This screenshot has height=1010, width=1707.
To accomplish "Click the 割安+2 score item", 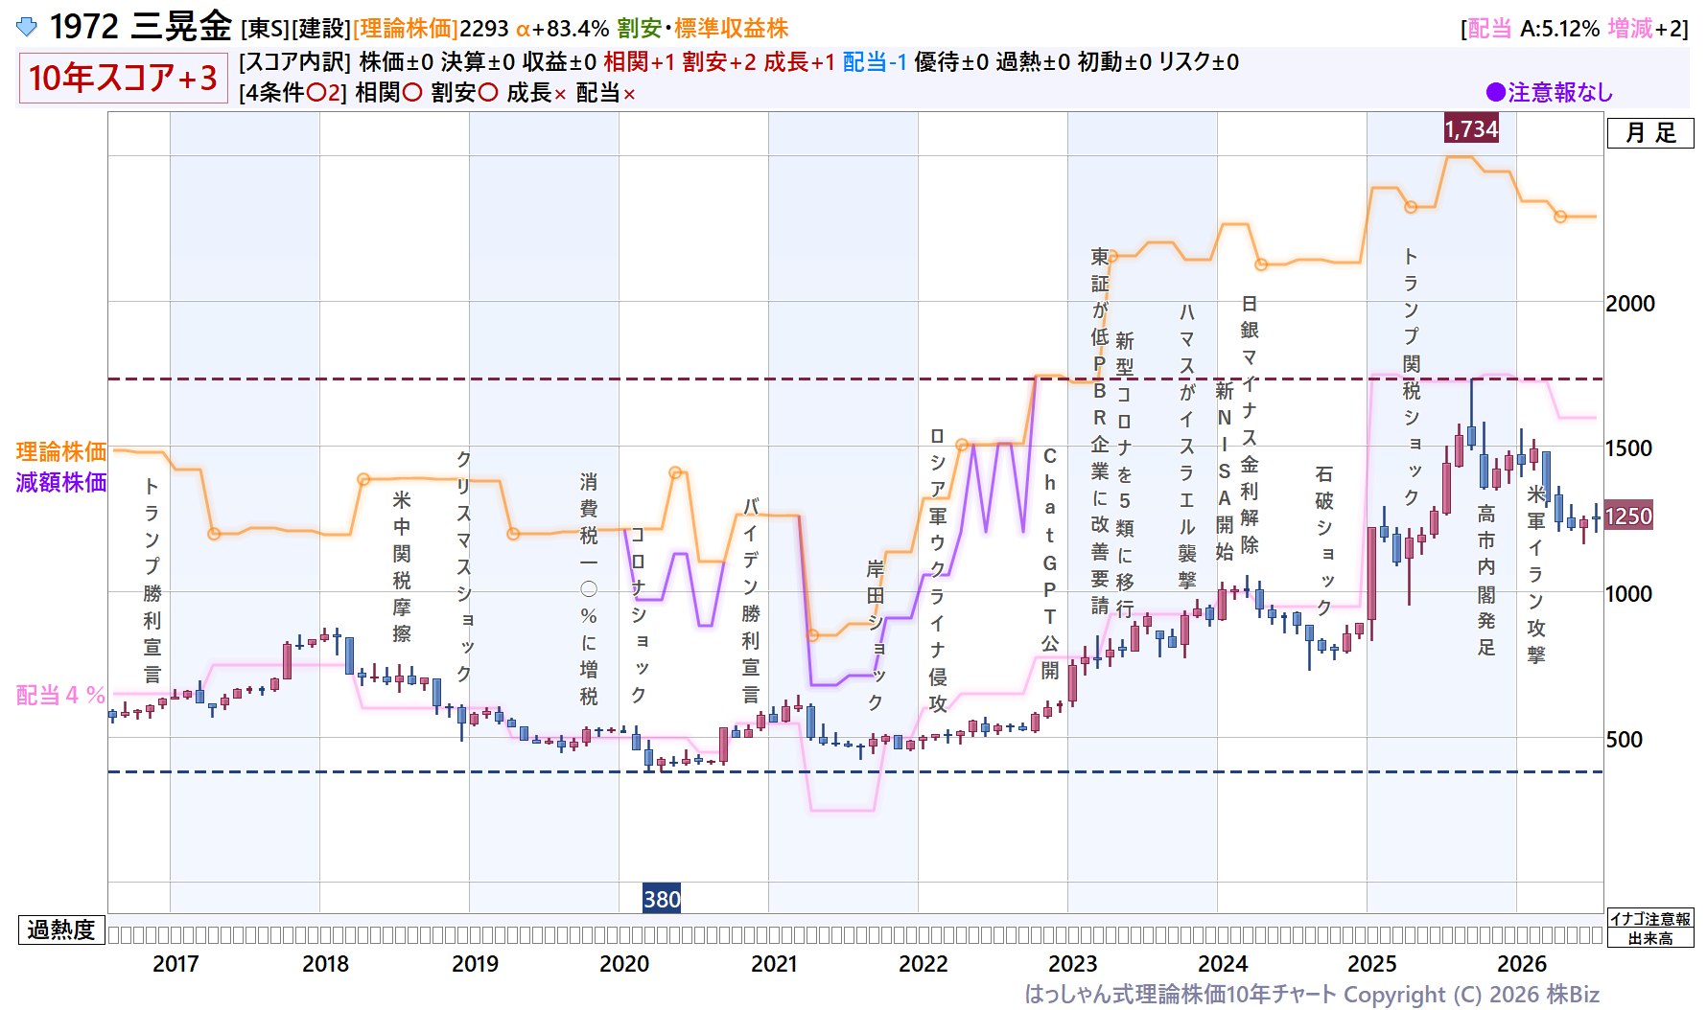I will coord(719,62).
